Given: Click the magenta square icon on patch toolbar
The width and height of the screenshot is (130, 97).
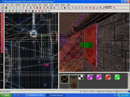Looking at the screenshot, I should pyautogui.click(x=26, y=11).
